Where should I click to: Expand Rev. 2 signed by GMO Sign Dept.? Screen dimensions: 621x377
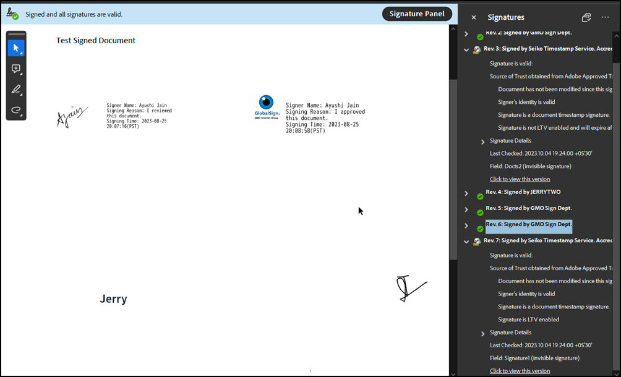click(x=466, y=34)
